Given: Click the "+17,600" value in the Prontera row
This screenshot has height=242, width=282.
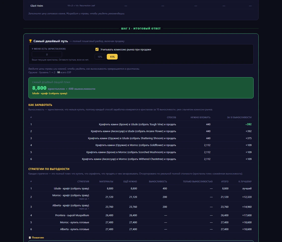Looking at the screenshot, I should pos(247,215).
